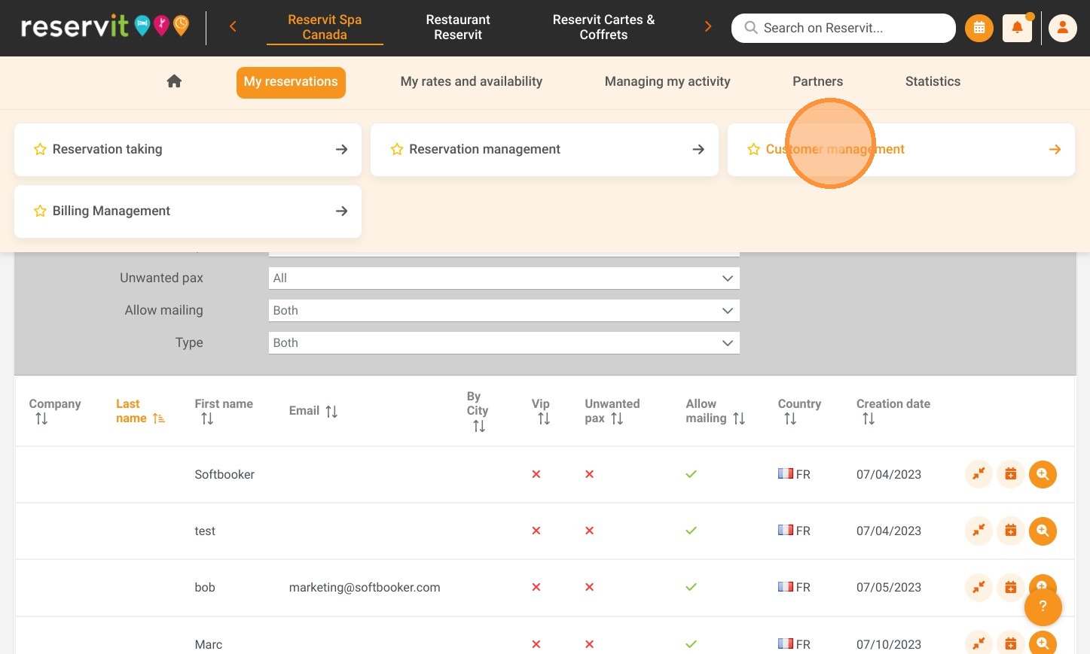Open the help question mark button
Viewport: 1090px width, 654px height.
tap(1043, 607)
